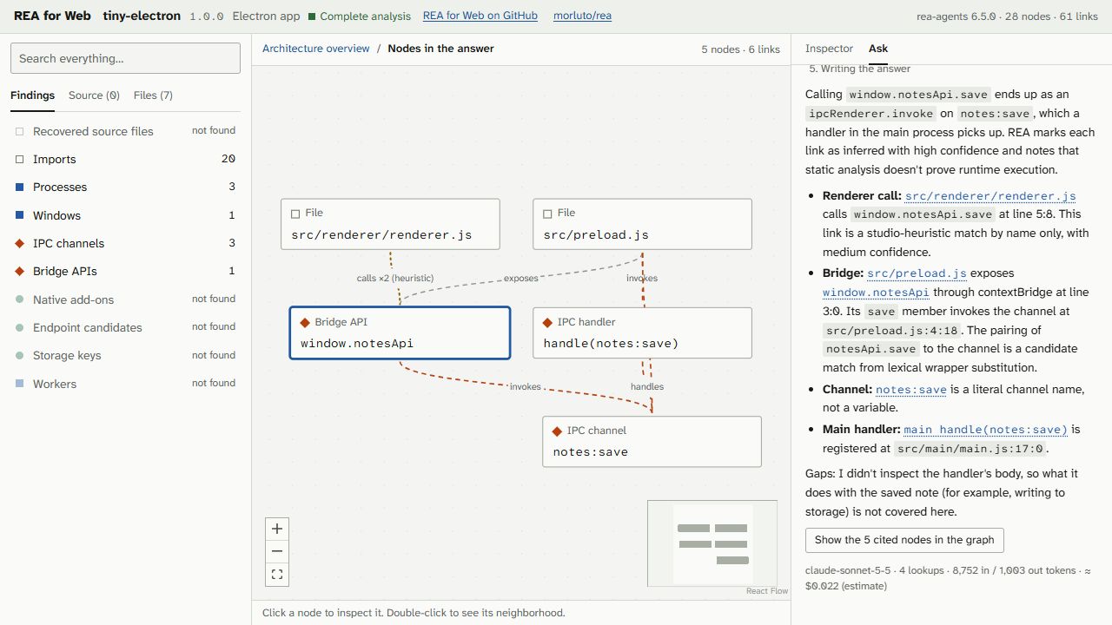This screenshot has height=625, width=1112.
Task: Click the Native add-ons row
Action: 125,299
